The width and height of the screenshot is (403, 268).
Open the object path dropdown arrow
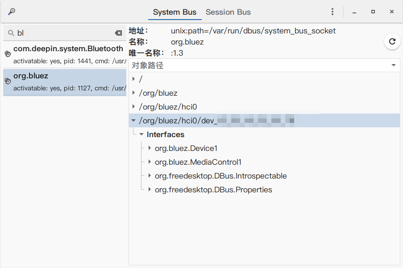[x=394, y=65]
